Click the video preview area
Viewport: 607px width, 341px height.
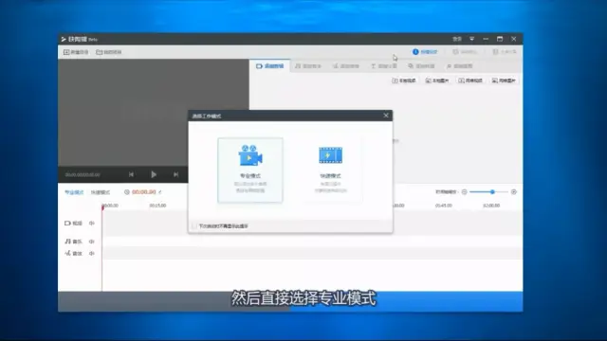154,113
